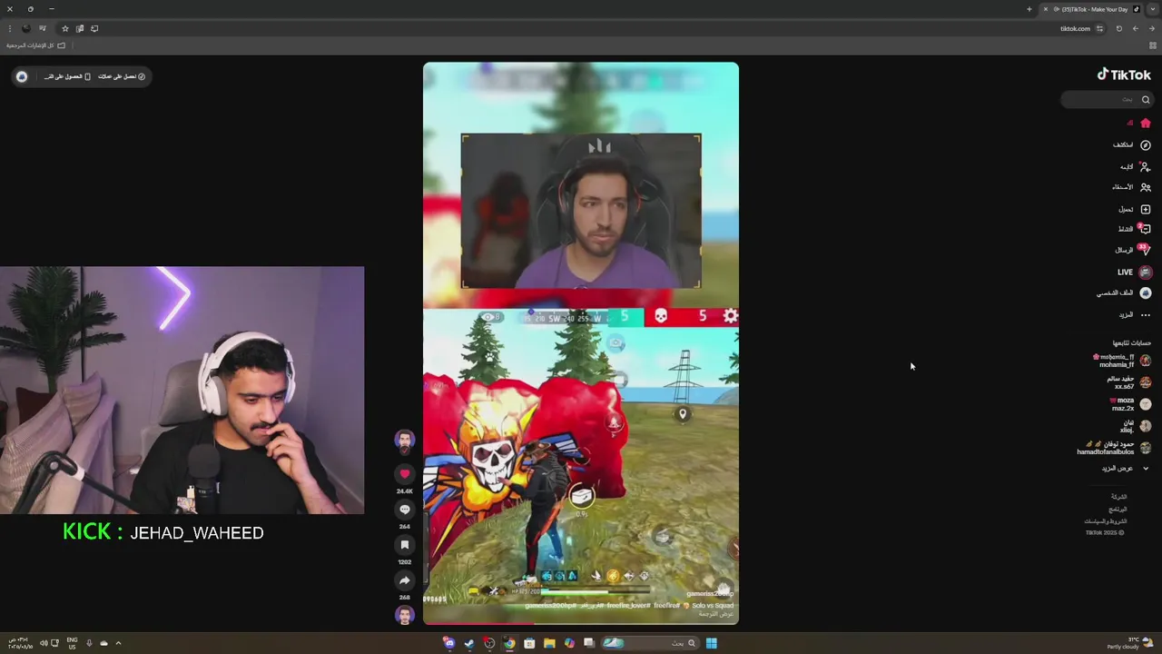The height and width of the screenshot is (654, 1162).
Task: Click the settings gear in the video overlay
Action: coord(731,316)
